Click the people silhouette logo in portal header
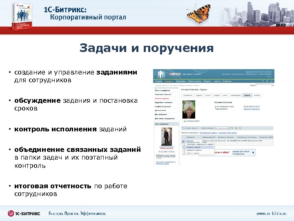This screenshot has height=221, width=294. pos(161,74)
